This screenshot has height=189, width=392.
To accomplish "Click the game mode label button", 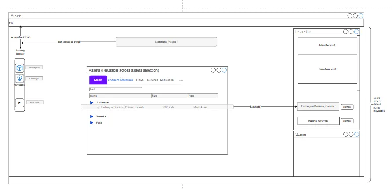I will [35, 102].
